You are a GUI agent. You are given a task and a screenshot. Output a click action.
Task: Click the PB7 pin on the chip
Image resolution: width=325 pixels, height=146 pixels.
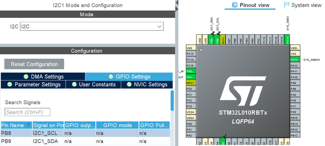[x=229, y=39]
